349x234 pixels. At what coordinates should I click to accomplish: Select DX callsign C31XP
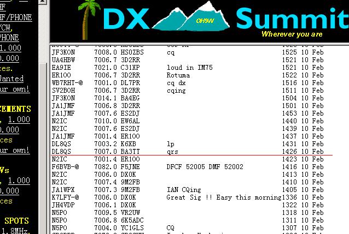click(x=130, y=68)
